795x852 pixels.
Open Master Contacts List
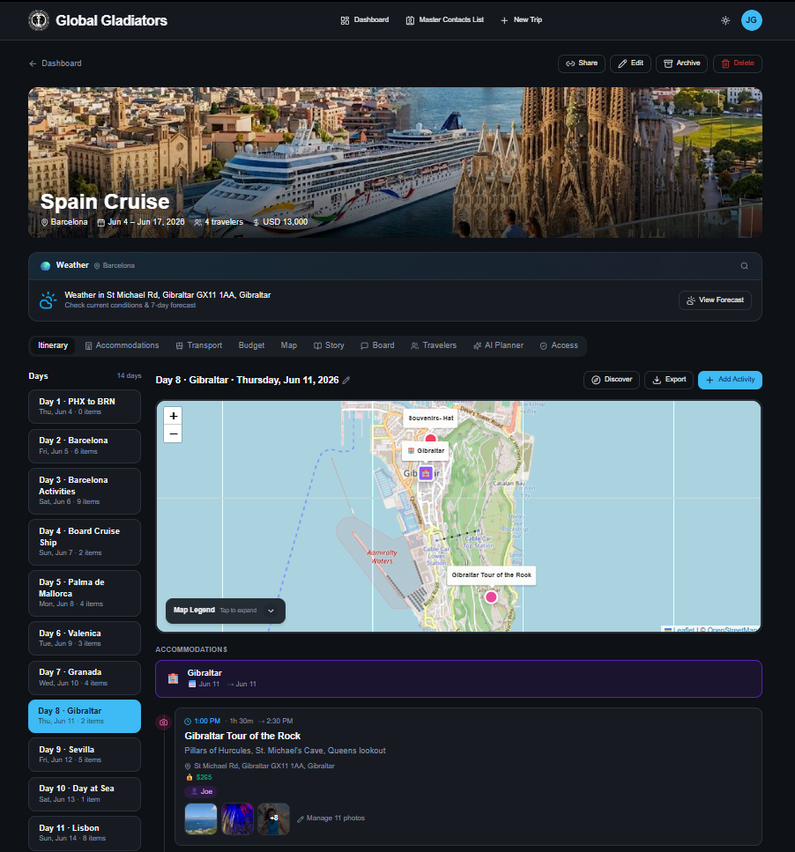pos(444,20)
